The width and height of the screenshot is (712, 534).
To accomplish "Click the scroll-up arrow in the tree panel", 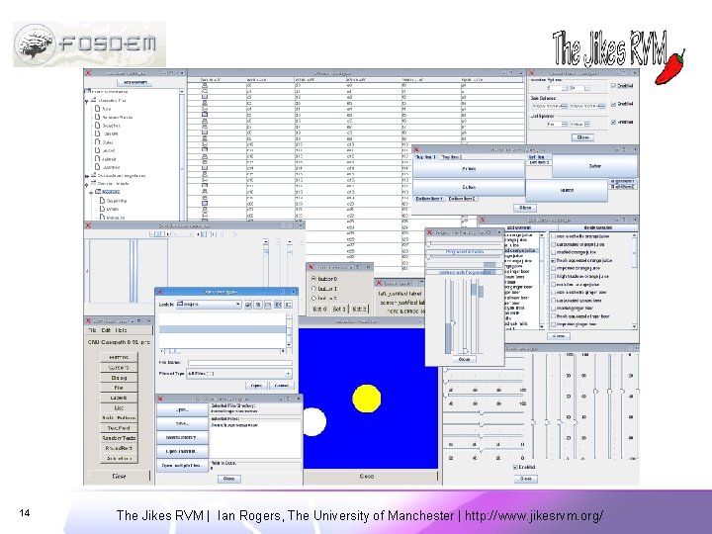I will coord(182,92).
